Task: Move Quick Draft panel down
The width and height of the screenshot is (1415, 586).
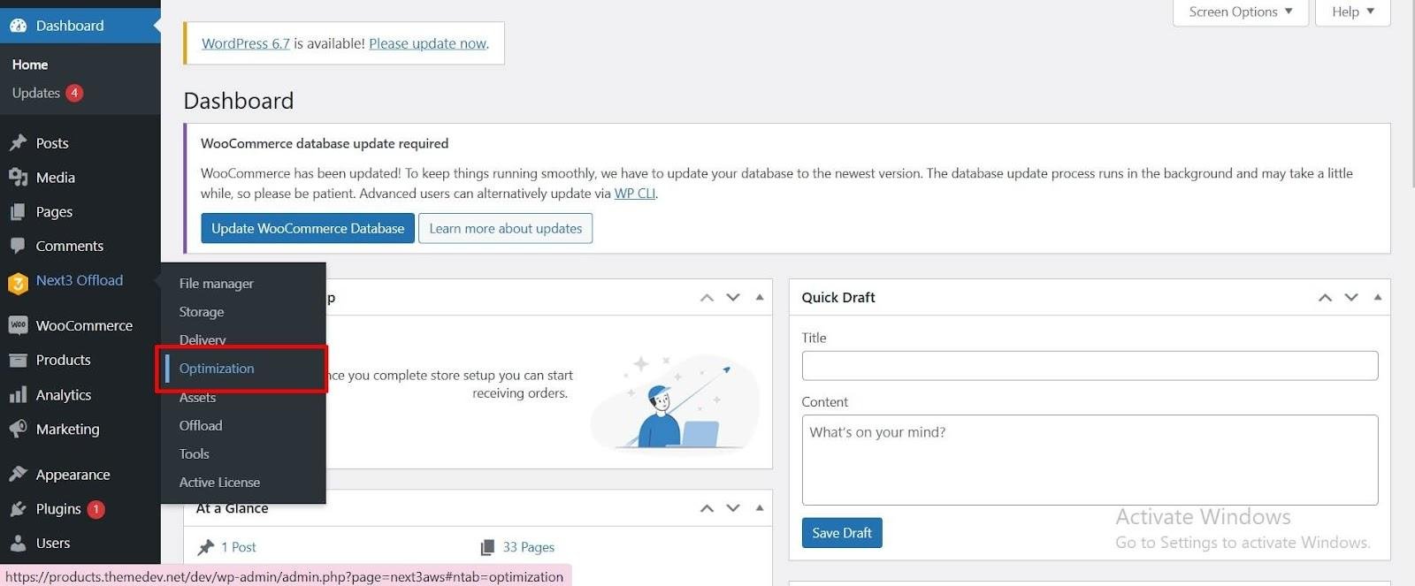Action: tap(1350, 297)
